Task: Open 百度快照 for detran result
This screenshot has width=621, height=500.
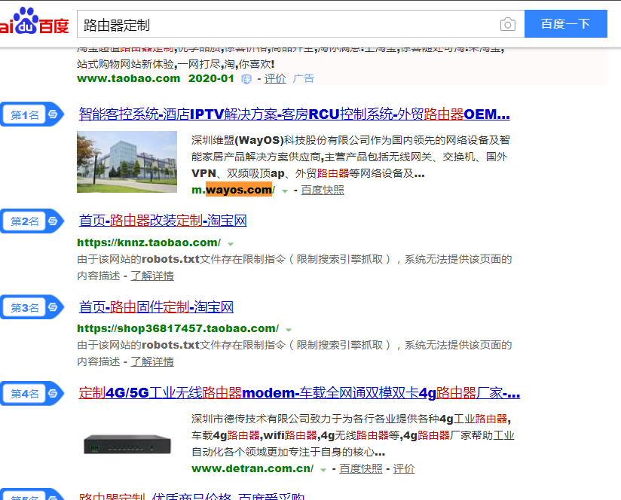Action: coord(361,468)
